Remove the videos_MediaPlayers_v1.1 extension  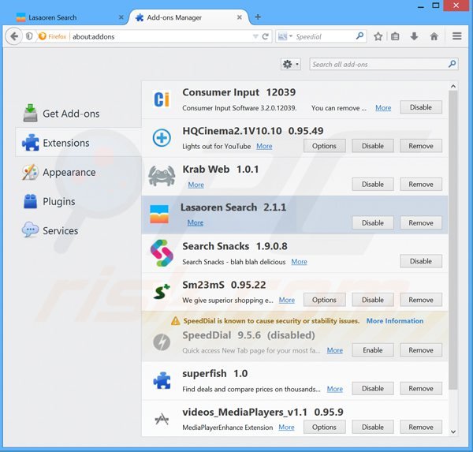pos(421,428)
